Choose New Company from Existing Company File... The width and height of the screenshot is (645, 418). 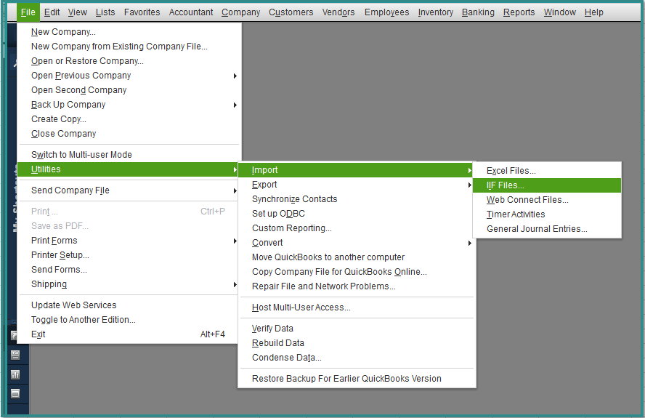(119, 47)
